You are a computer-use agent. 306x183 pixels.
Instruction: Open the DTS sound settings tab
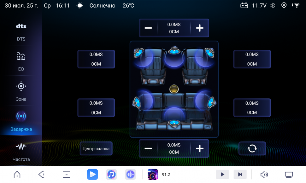[x=21, y=32]
